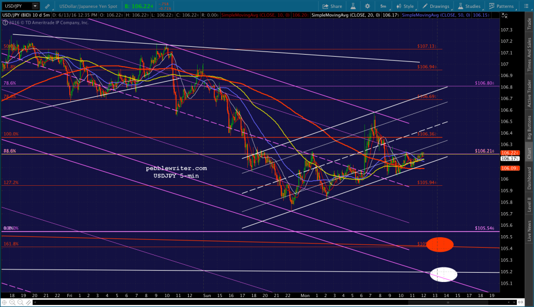Click the $107.13 Fibonacci level label
Viewport: 534px width, 307px height.
click(x=427, y=46)
